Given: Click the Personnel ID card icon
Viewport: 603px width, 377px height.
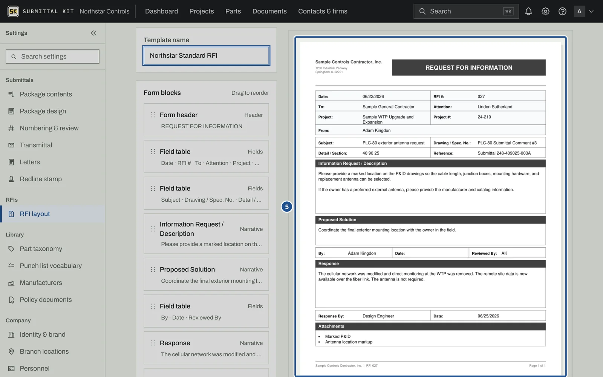Looking at the screenshot, I should click(x=11, y=368).
